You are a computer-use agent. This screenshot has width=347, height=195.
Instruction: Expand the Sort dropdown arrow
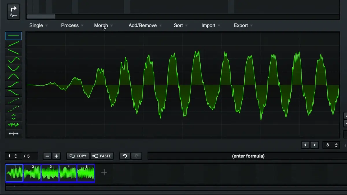187,26
